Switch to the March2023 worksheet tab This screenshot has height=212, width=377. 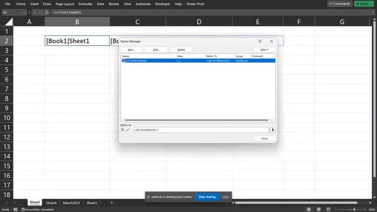tap(71, 203)
